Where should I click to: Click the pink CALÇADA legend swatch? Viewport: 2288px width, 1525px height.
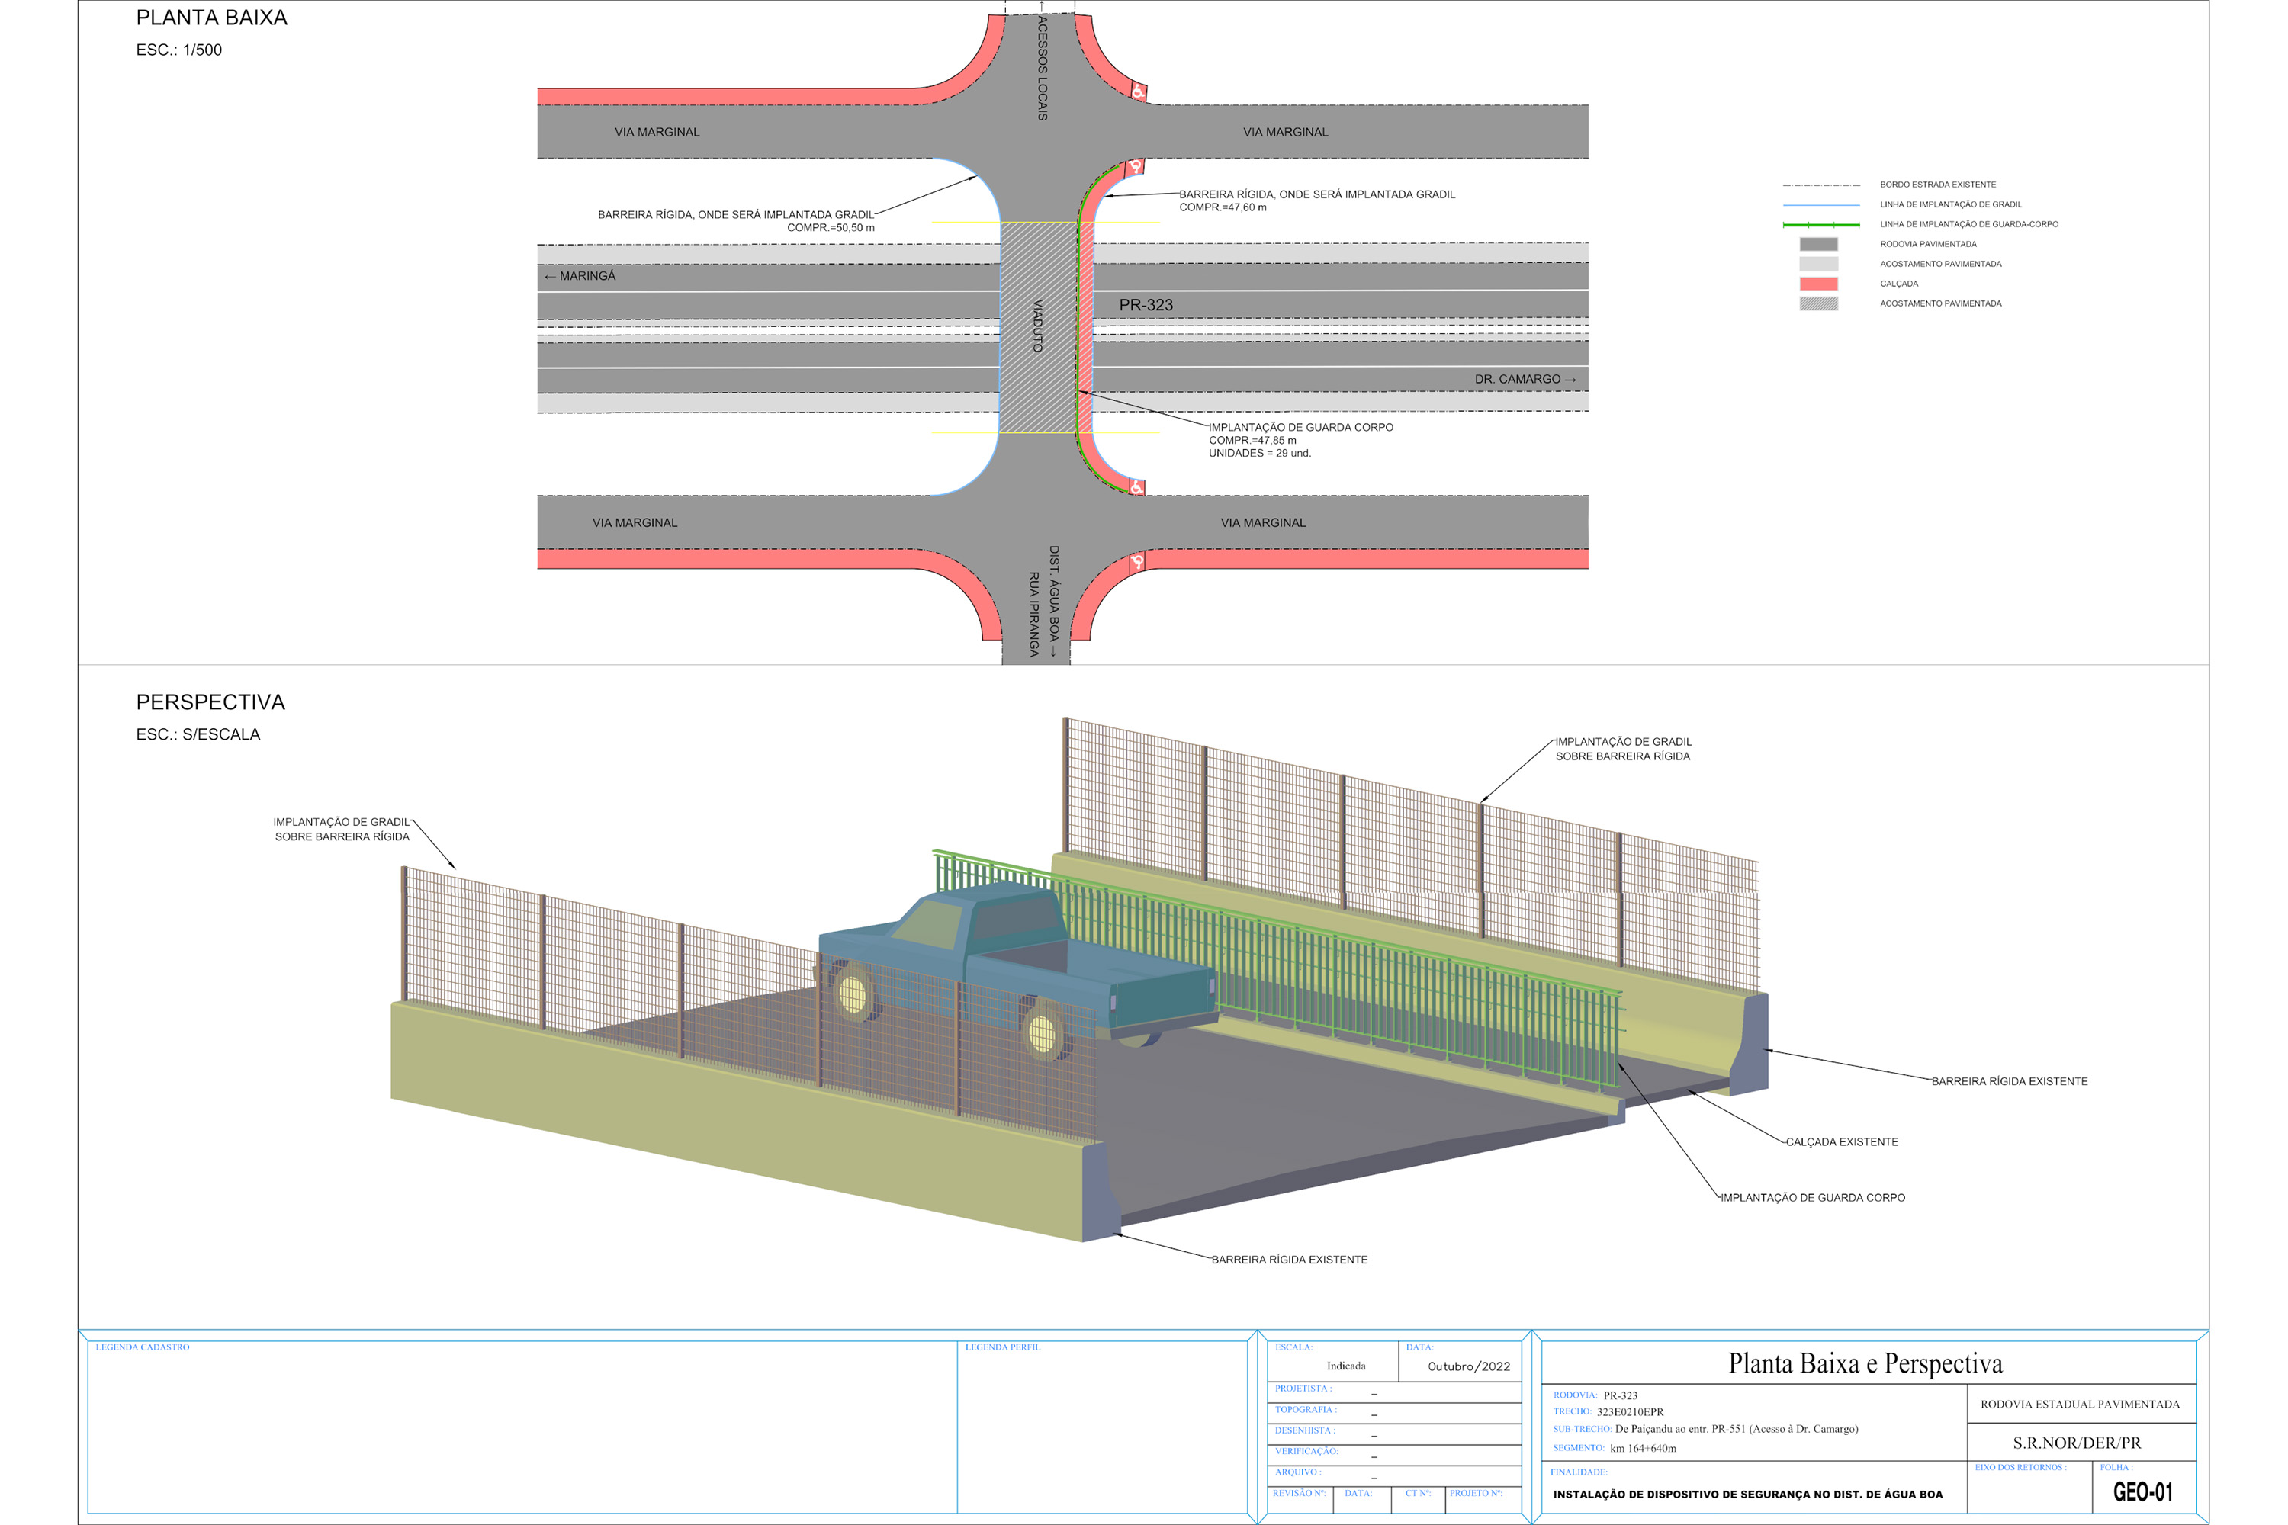[x=1817, y=284]
